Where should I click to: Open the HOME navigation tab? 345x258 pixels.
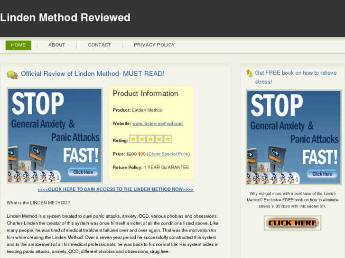pyautogui.click(x=18, y=45)
